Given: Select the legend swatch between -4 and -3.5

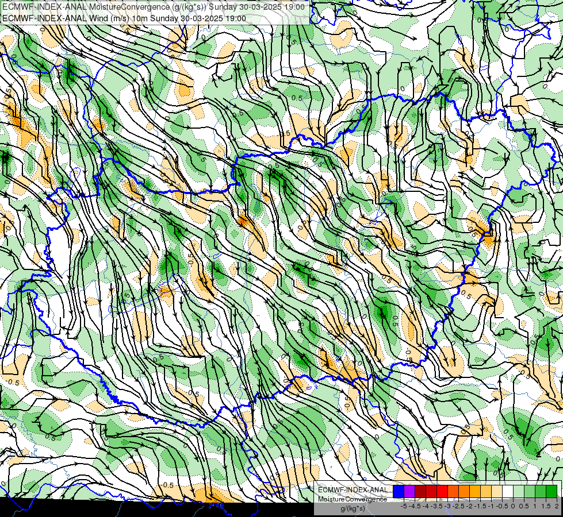Looking at the screenshot, I should (x=431, y=492).
